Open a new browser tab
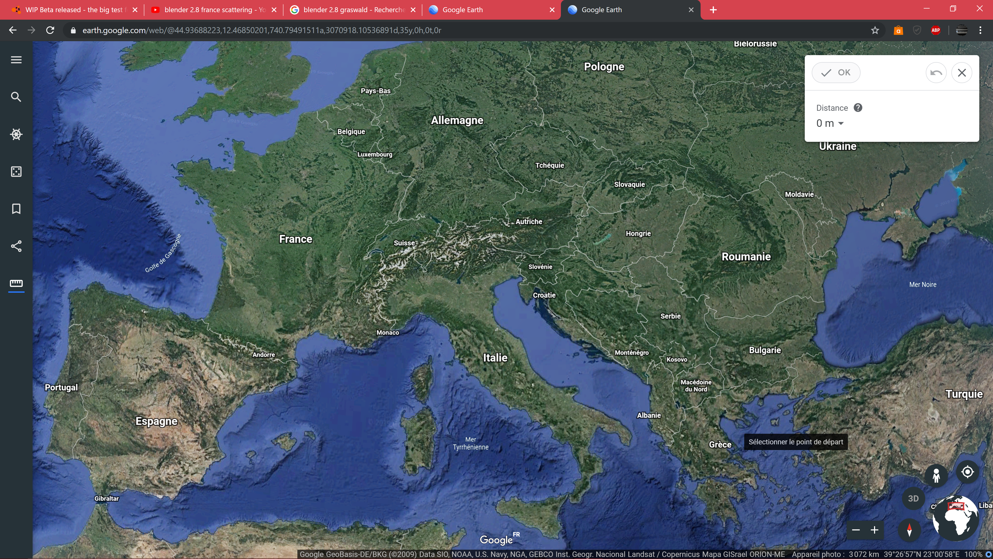Screen dimensions: 993x559 pyautogui.click(x=713, y=10)
